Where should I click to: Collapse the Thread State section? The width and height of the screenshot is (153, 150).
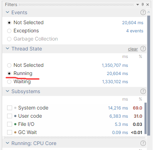point(7,48)
